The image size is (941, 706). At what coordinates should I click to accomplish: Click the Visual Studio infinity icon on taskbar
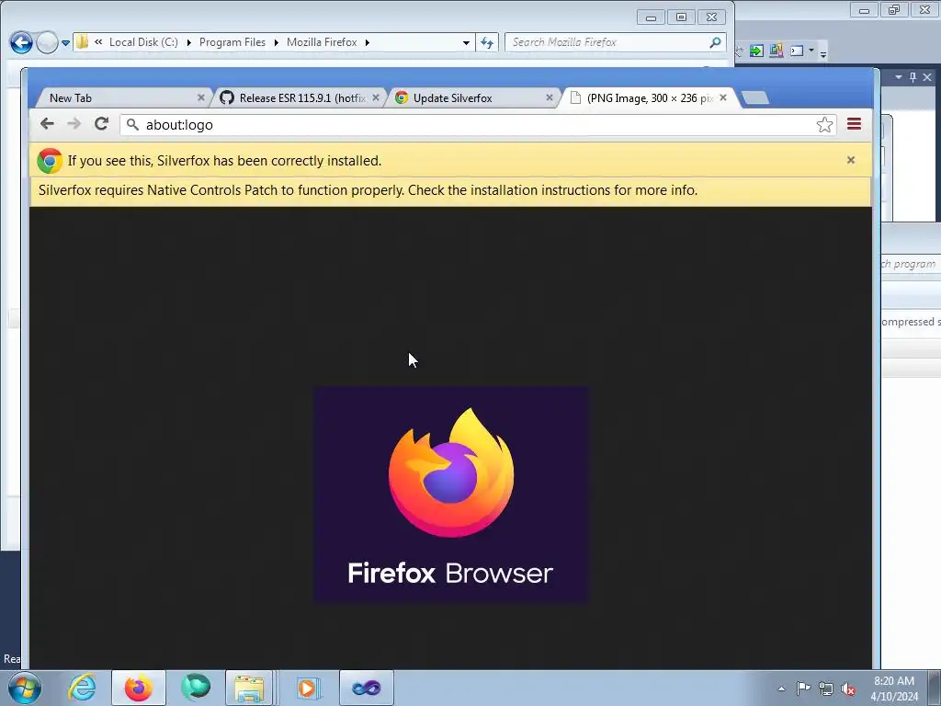pyautogui.click(x=367, y=688)
